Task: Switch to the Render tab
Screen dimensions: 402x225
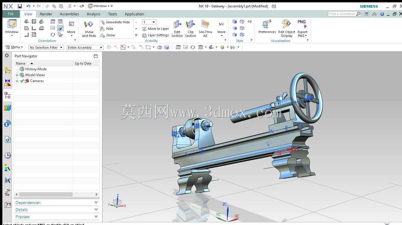Action: pos(46,14)
